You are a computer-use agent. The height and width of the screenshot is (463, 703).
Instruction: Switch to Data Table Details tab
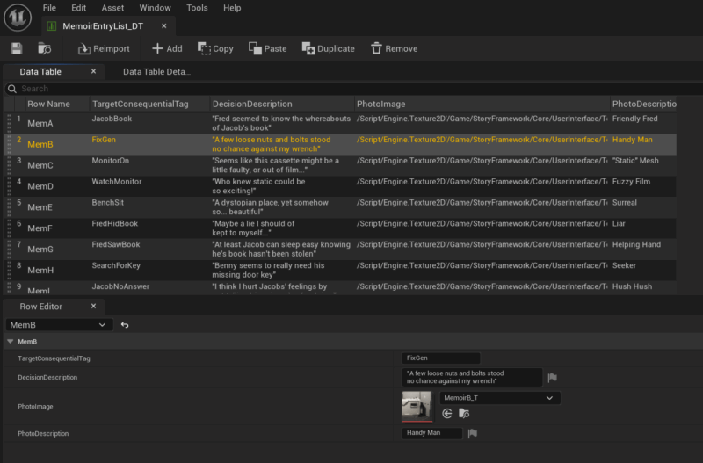pyautogui.click(x=156, y=72)
